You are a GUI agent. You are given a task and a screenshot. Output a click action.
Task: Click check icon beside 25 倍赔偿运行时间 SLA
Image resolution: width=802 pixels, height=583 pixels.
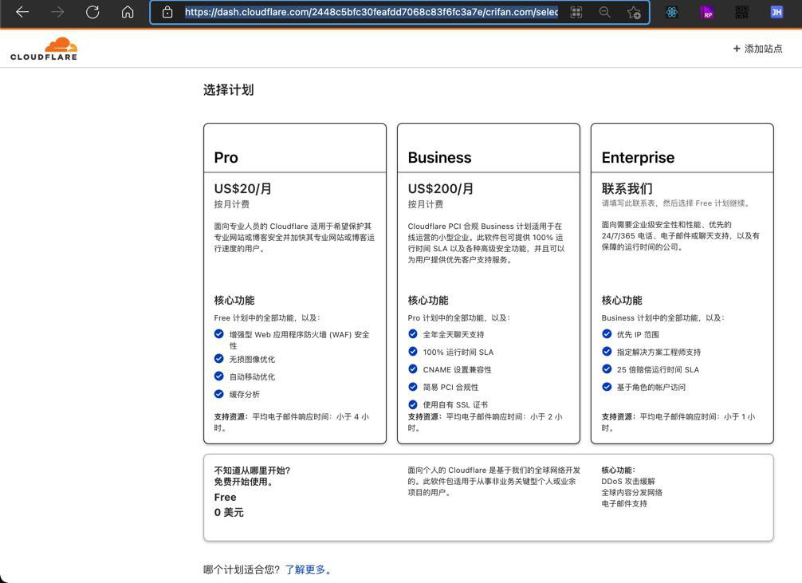(x=607, y=369)
